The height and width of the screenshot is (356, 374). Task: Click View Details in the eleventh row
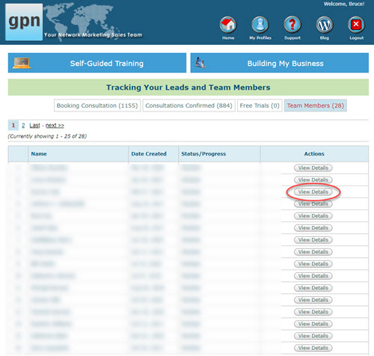[313, 288]
